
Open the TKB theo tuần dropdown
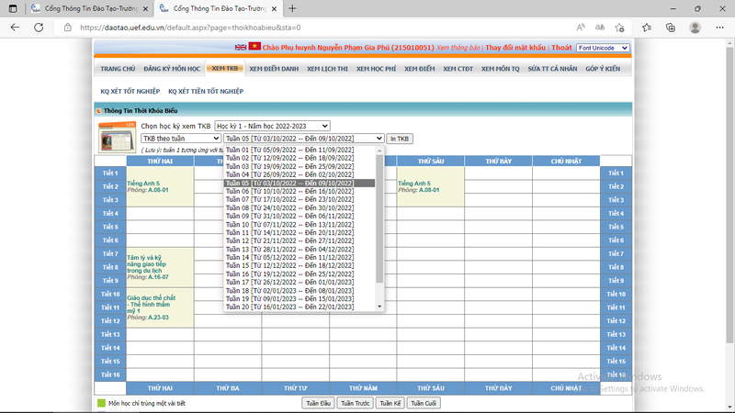[180, 139]
